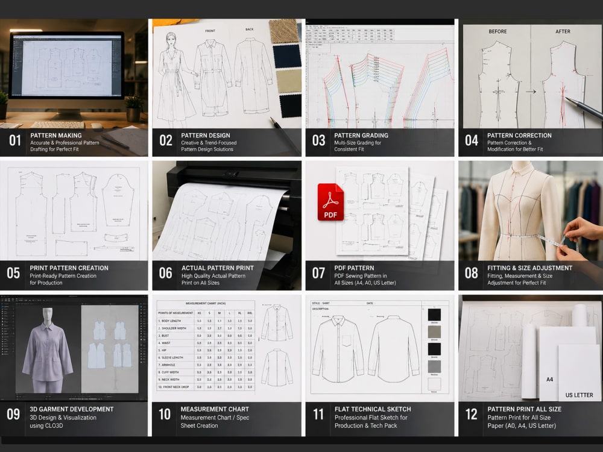Click the red PDF file icon

point(330,202)
